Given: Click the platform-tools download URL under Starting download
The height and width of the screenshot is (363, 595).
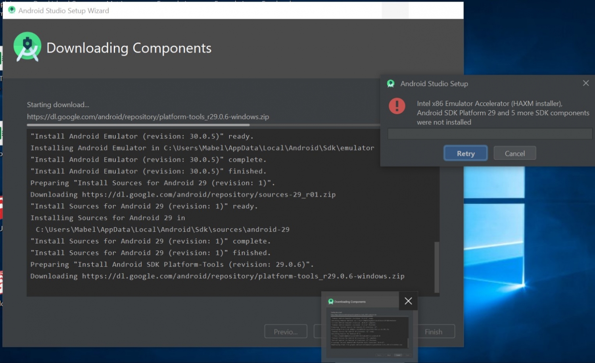Looking at the screenshot, I should (148, 117).
